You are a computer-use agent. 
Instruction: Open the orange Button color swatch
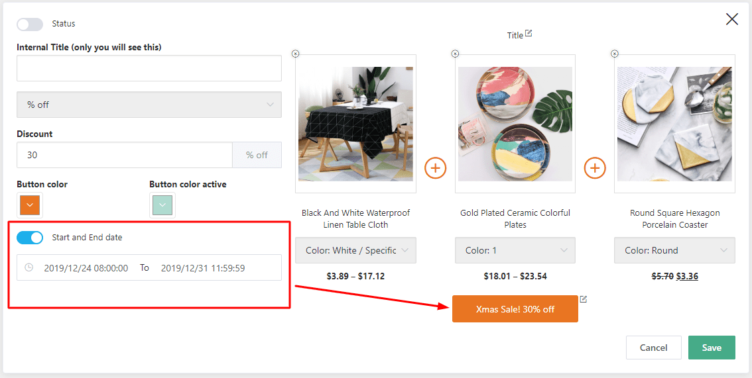tap(30, 205)
